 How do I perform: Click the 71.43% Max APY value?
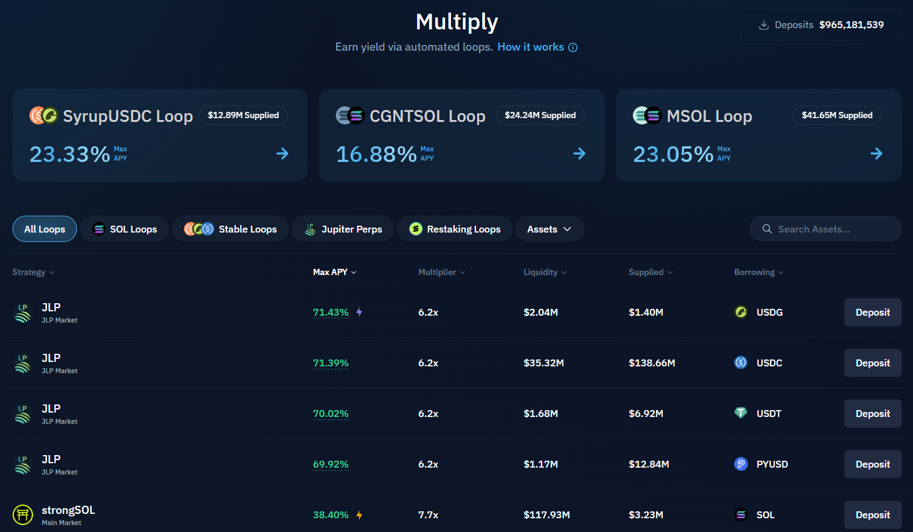331,313
